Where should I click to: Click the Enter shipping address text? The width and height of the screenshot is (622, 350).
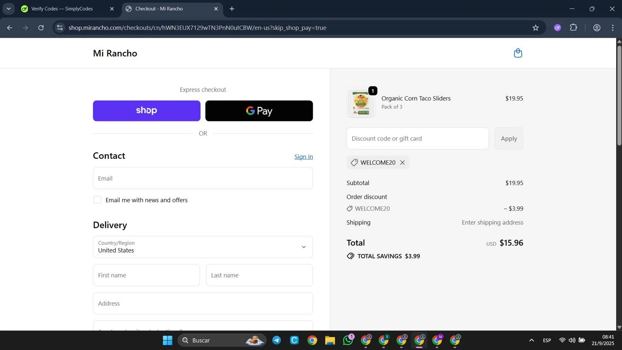[493, 223]
